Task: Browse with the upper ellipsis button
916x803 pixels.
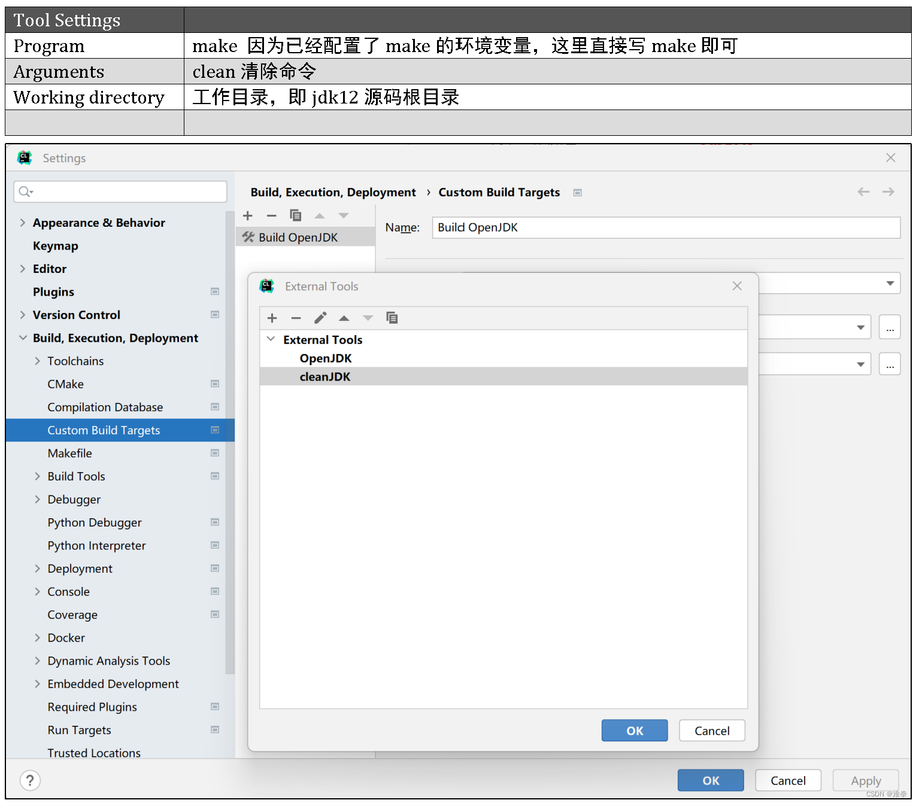Action: [890, 327]
